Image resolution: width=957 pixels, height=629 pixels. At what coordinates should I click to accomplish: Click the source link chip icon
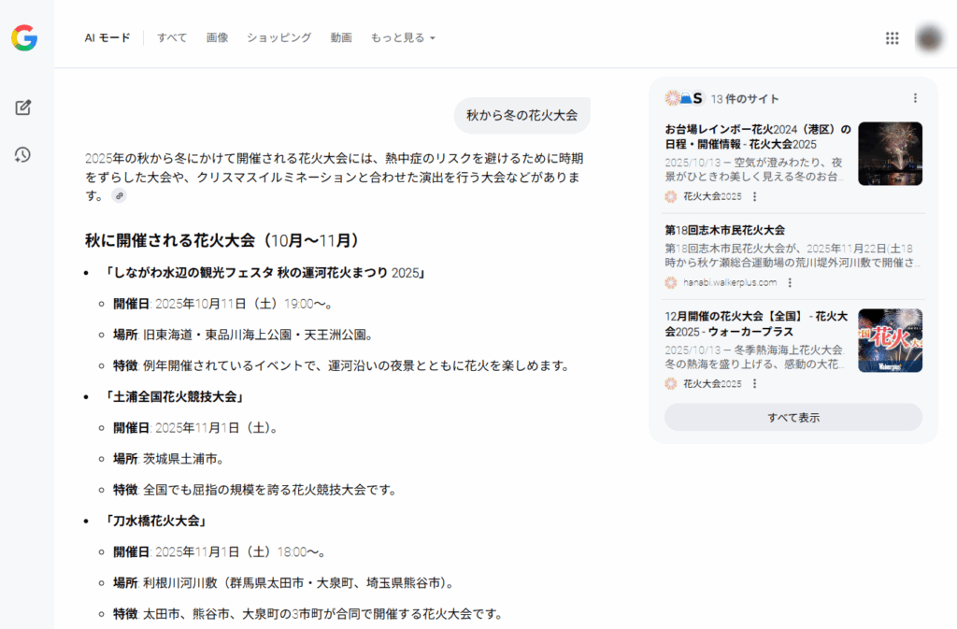119,195
